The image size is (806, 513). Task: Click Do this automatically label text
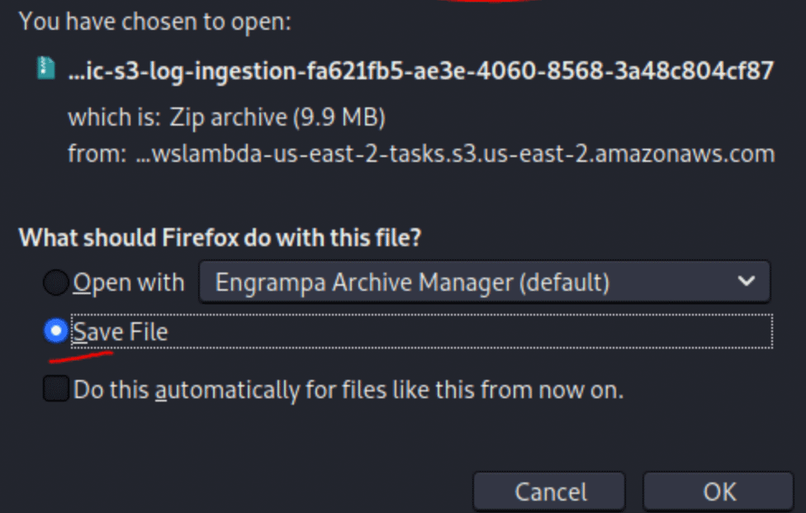(348, 390)
